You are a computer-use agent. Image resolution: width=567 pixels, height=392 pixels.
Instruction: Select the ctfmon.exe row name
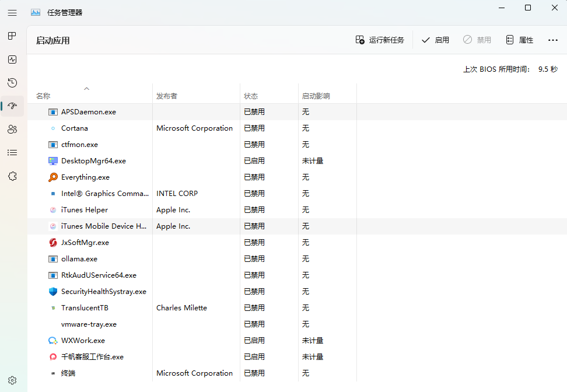coord(79,144)
